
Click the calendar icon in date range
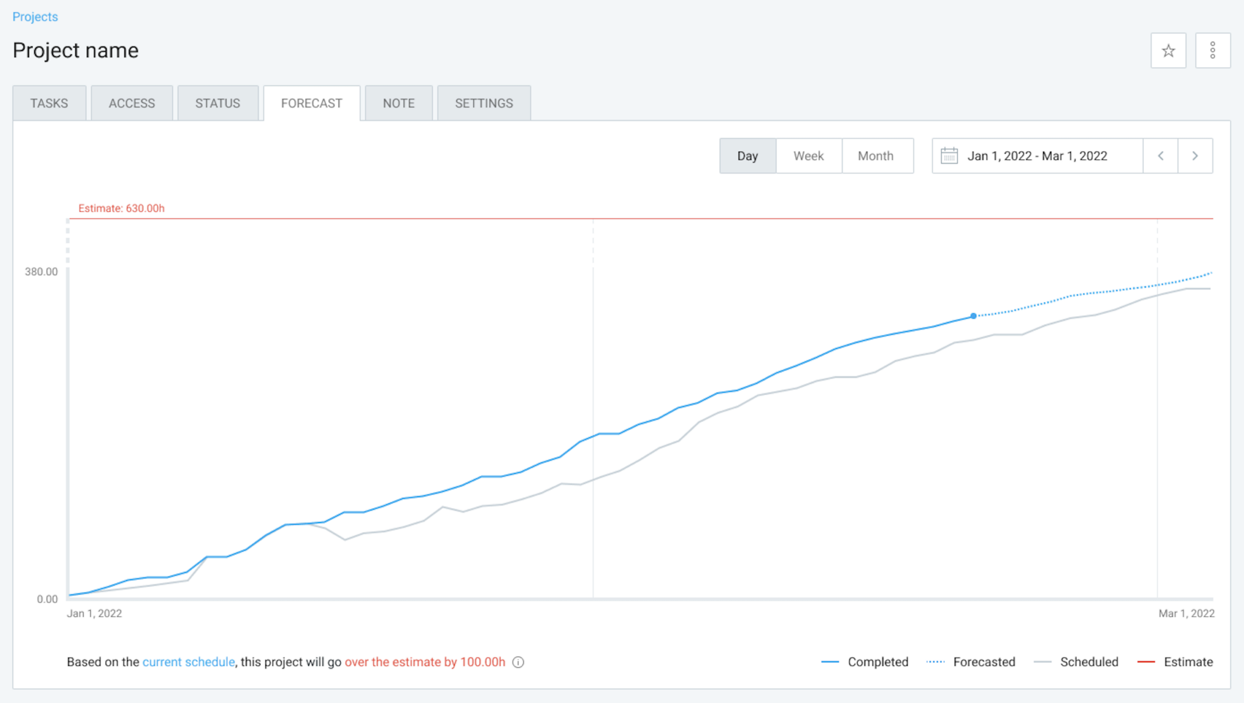point(949,156)
